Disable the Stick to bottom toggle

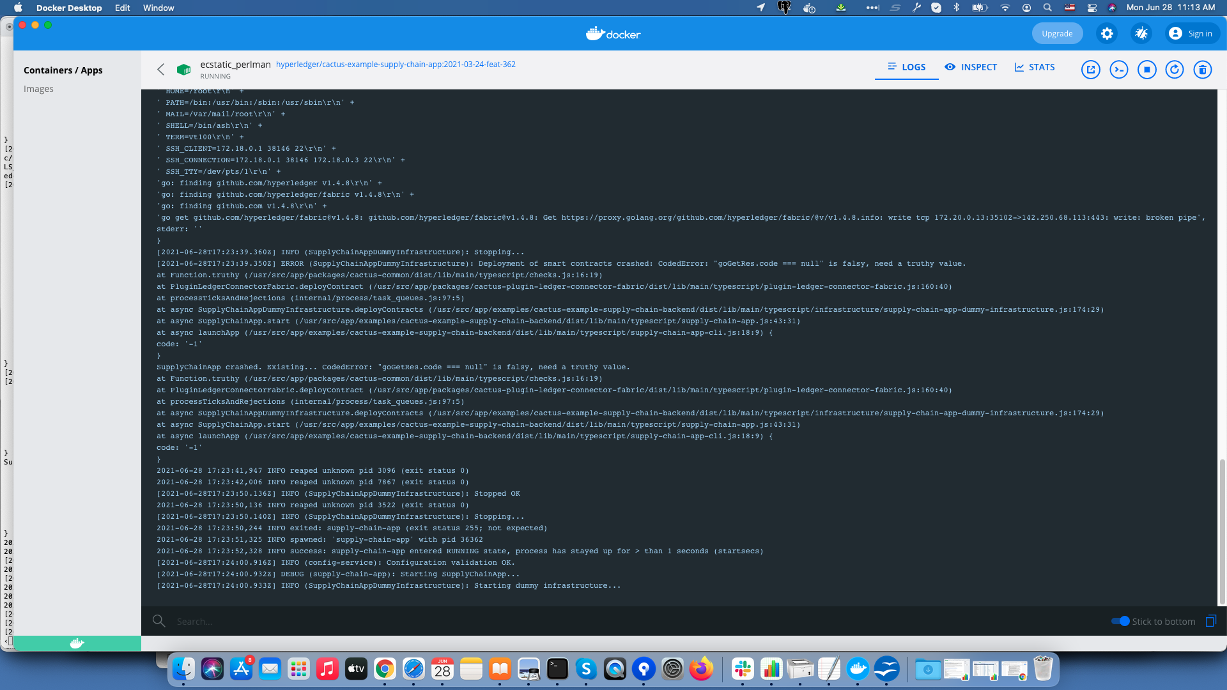point(1120,621)
